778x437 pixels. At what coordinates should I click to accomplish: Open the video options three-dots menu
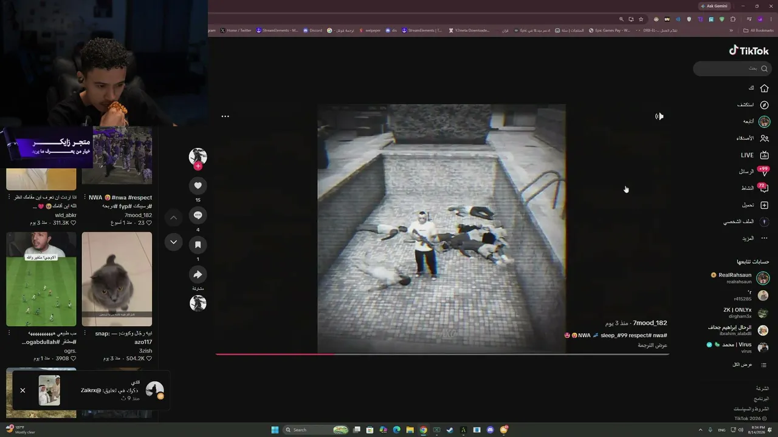(225, 117)
